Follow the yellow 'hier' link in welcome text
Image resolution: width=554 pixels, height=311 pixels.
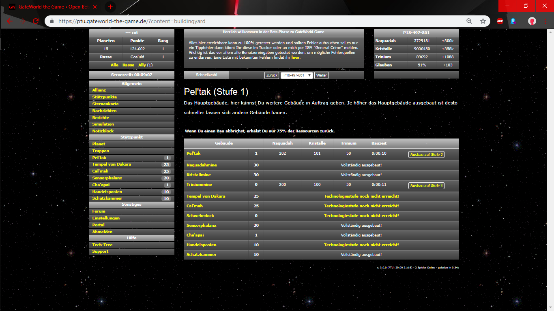click(296, 58)
